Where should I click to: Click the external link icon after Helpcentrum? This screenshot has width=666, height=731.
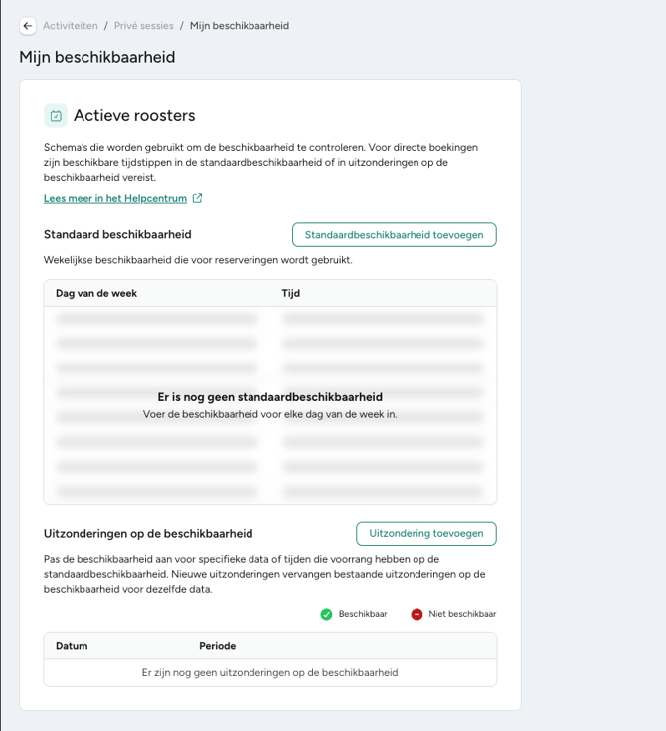point(198,198)
